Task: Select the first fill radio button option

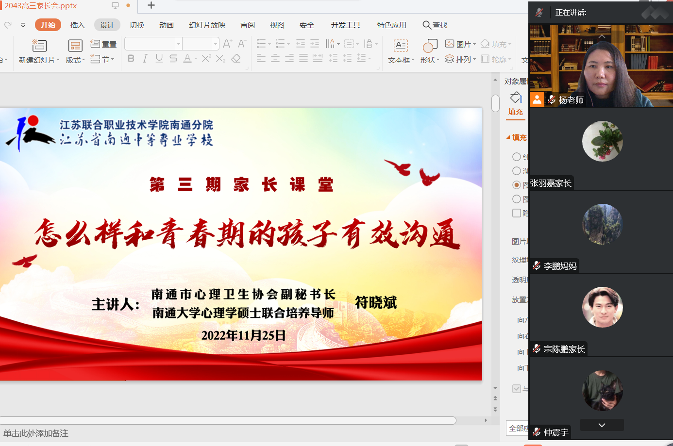Action: tap(517, 157)
